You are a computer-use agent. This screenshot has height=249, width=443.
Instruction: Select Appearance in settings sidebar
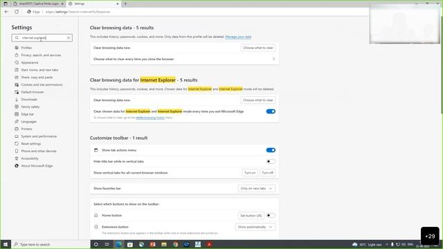(30, 62)
